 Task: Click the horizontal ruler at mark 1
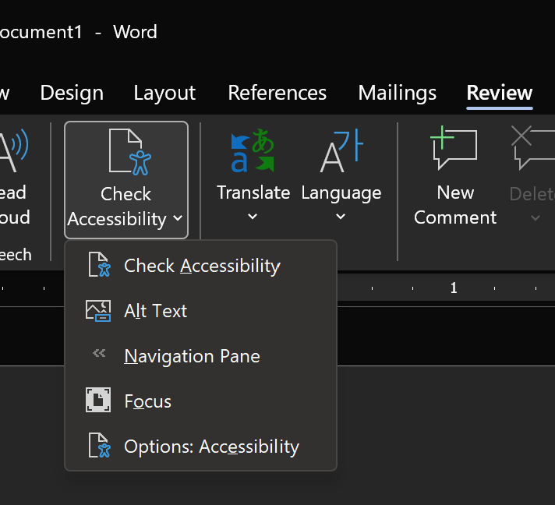454,288
